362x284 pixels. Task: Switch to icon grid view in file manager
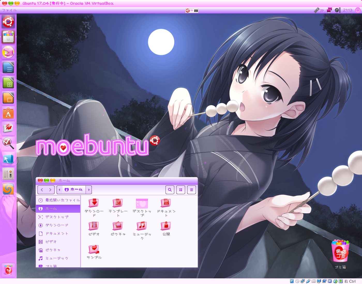point(181,190)
